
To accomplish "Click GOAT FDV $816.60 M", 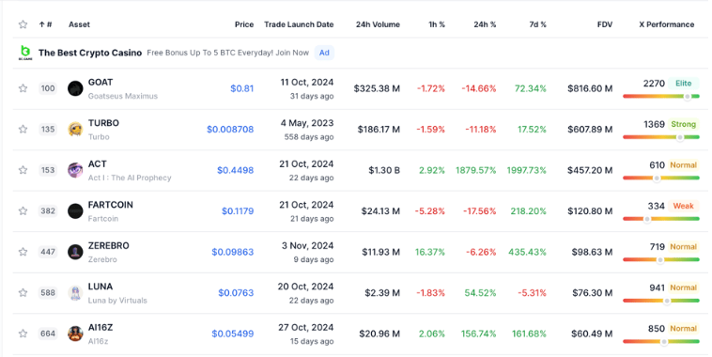I will pyautogui.click(x=590, y=88).
